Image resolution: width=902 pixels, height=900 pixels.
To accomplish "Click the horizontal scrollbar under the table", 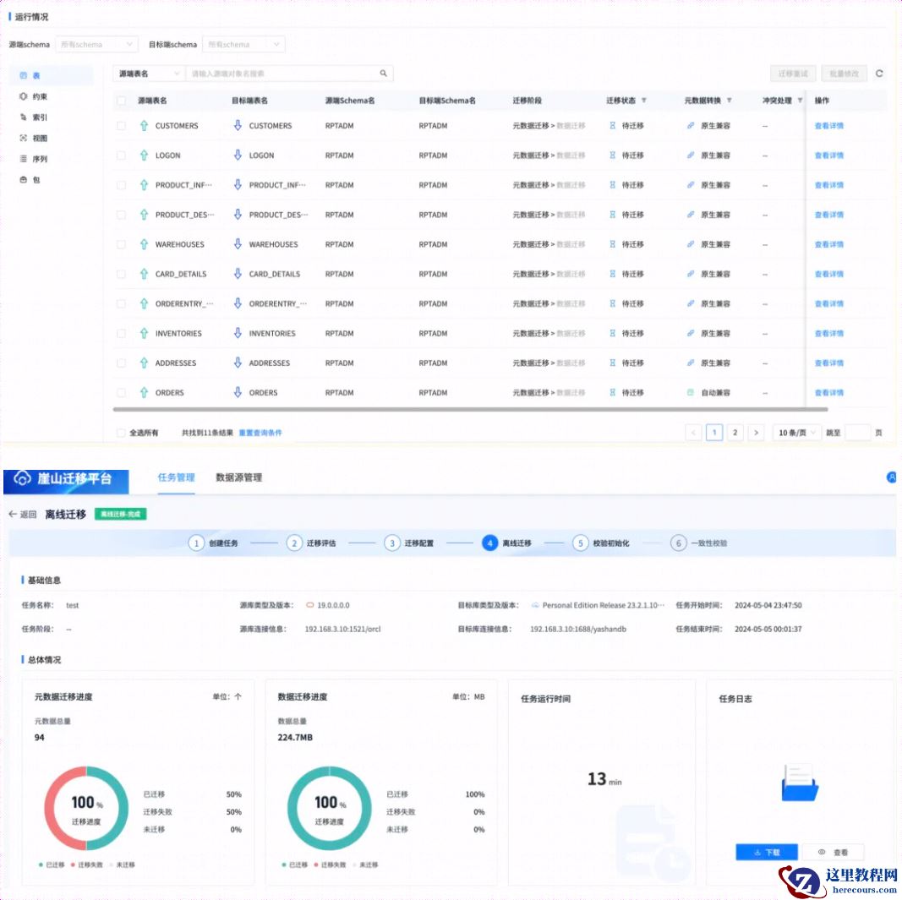I will coord(471,410).
